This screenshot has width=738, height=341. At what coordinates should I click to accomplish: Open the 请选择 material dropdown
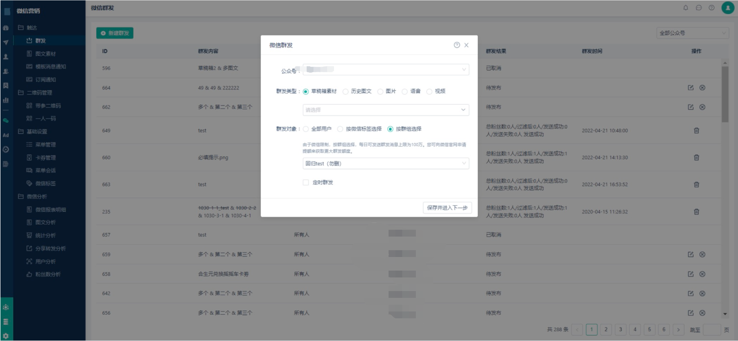click(386, 110)
